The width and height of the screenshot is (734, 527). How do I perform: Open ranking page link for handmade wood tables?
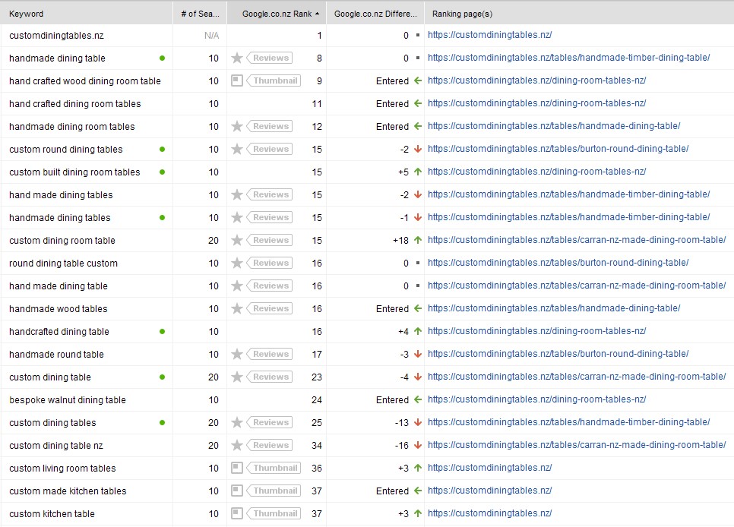[554, 308]
